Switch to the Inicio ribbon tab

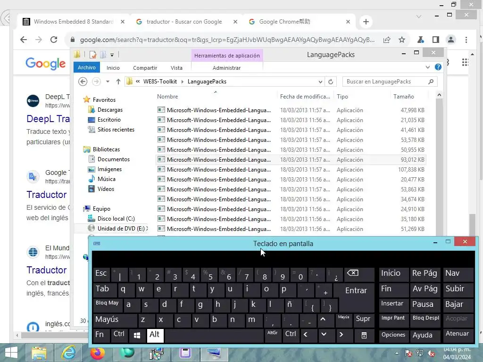point(113,68)
